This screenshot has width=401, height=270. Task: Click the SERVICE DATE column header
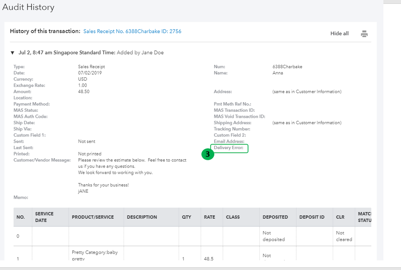click(x=45, y=217)
